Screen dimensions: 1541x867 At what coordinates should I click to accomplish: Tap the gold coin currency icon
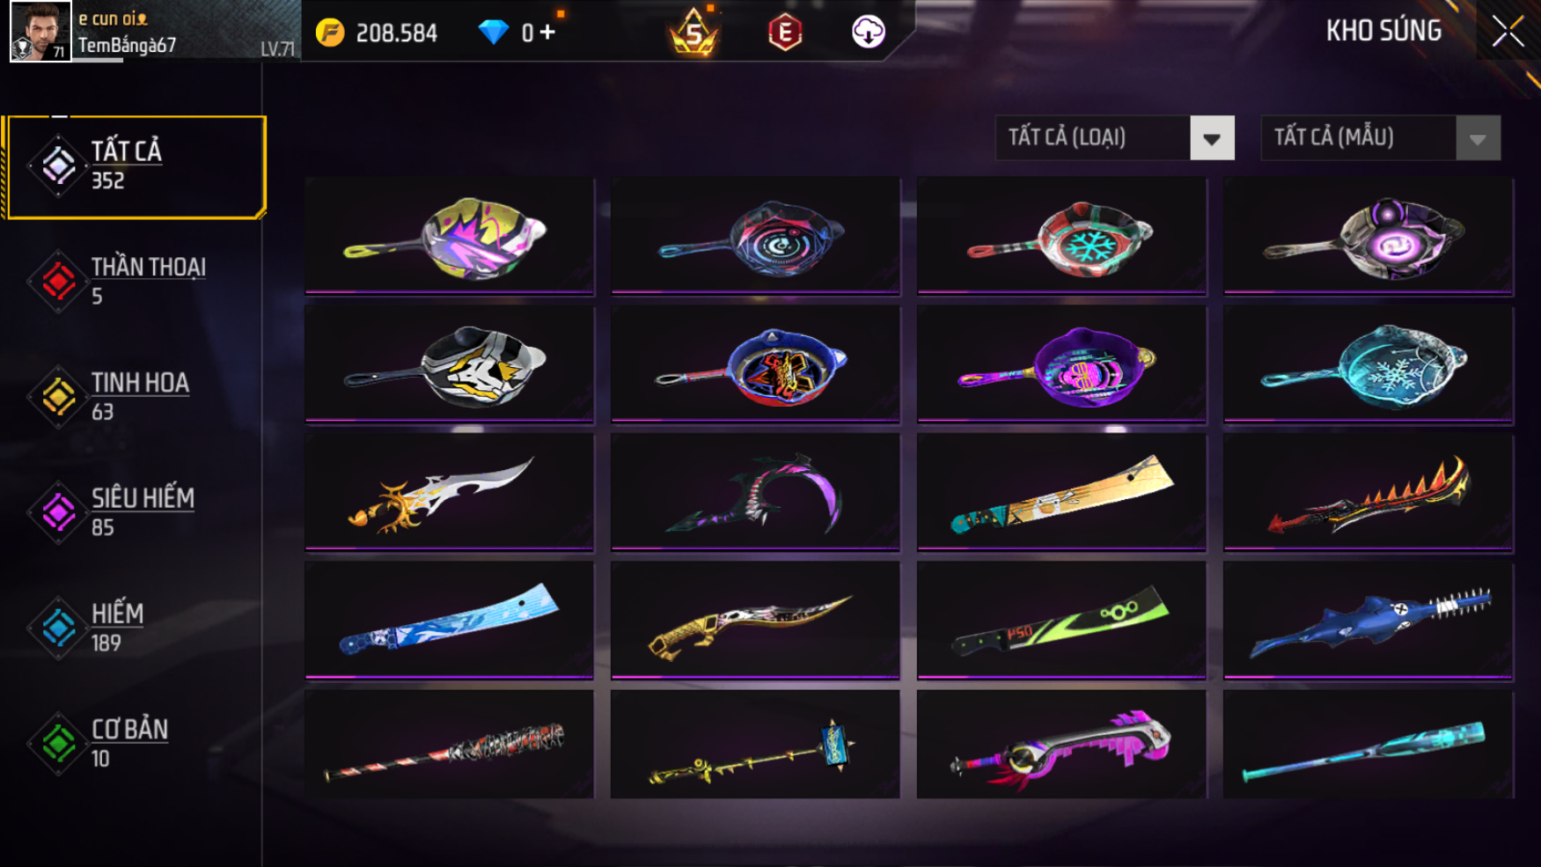coord(330,33)
